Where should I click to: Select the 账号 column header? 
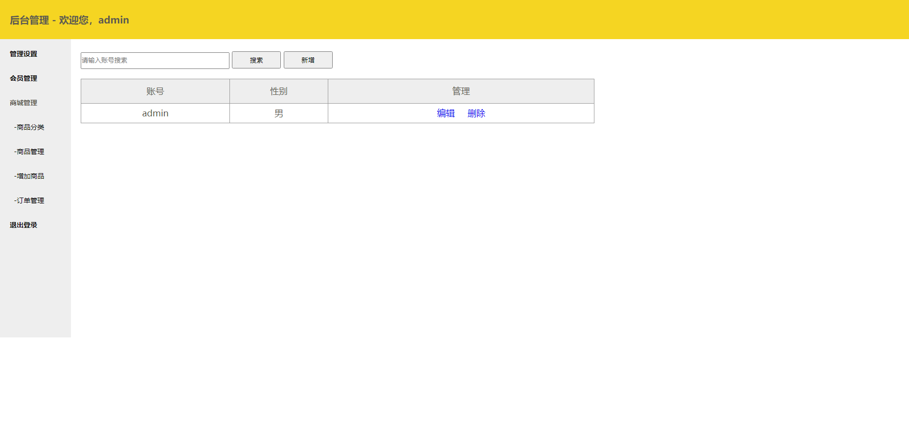click(x=155, y=91)
